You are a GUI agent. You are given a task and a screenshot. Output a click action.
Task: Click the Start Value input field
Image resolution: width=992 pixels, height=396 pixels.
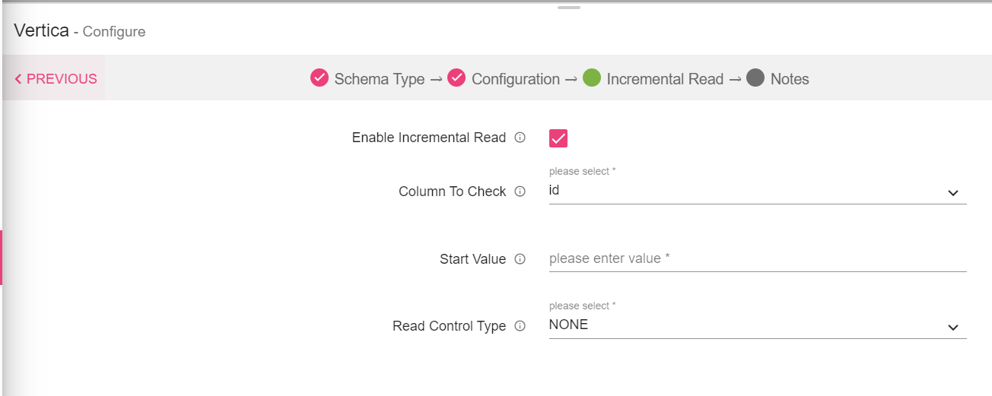757,259
